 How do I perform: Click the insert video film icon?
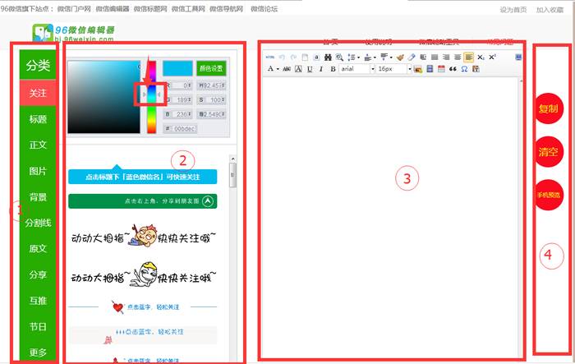[430, 69]
